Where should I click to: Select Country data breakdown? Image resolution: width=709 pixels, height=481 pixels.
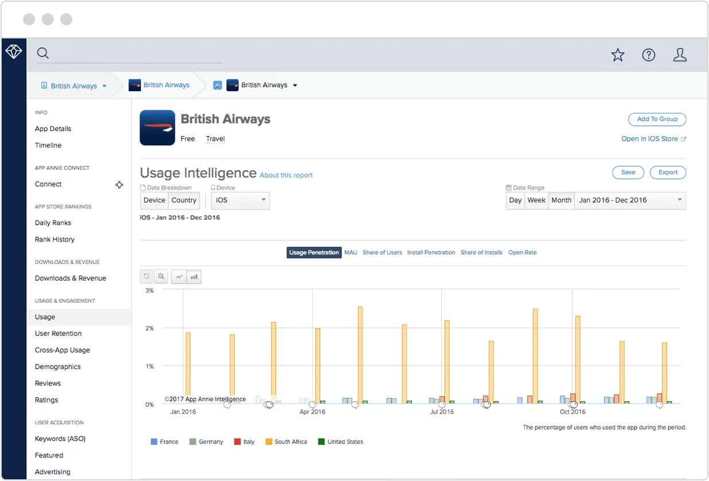click(x=184, y=200)
